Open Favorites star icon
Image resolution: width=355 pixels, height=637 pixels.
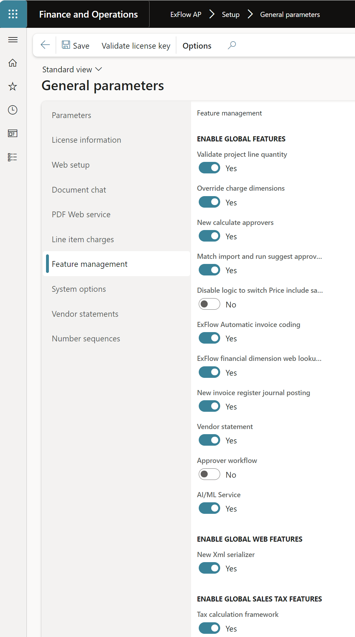(x=13, y=86)
